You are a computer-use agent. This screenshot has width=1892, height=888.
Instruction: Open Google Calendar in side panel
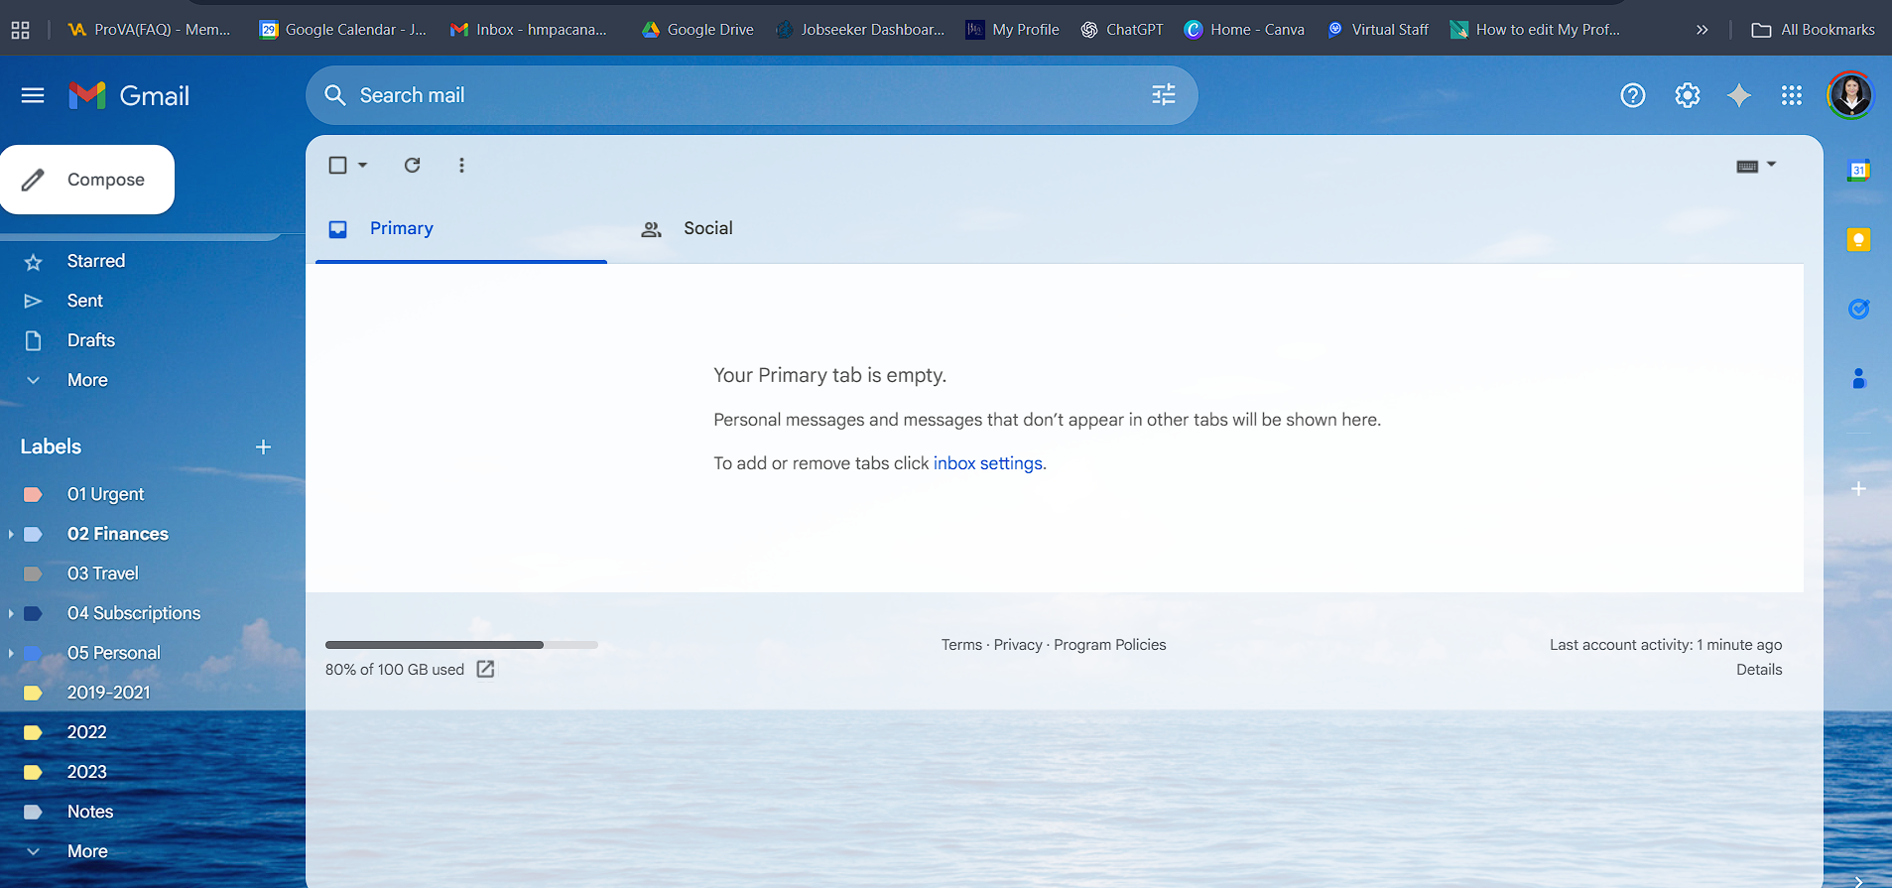(x=1858, y=171)
